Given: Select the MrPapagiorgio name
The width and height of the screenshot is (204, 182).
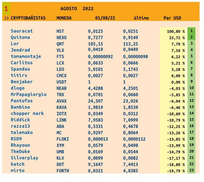Looking at the screenshot, I should [28, 95].
